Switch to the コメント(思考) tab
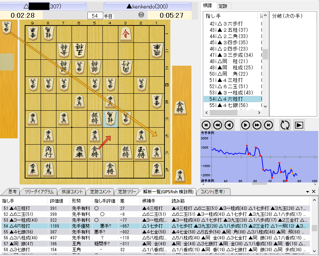The width and height of the screenshot is (319, 256). (x=213, y=192)
